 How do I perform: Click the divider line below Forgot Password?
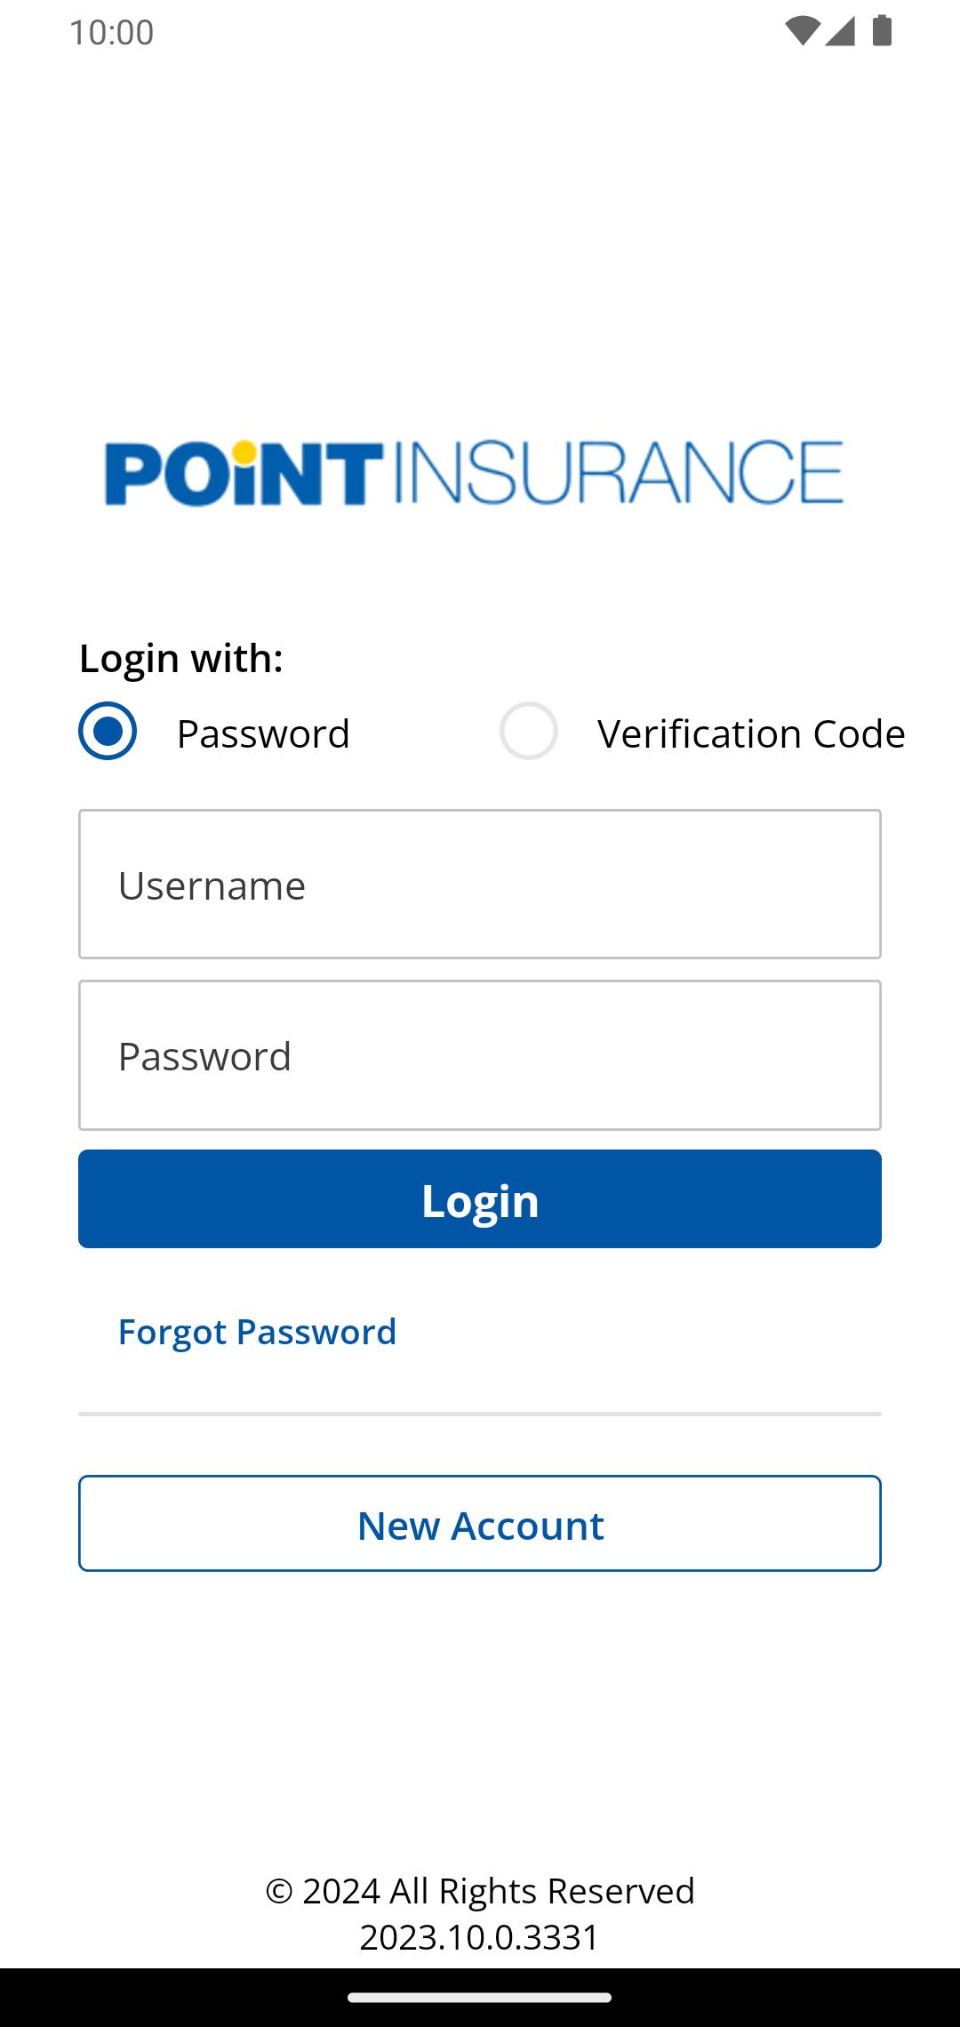coord(480,1414)
